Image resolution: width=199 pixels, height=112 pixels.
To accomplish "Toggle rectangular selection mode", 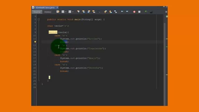I will (99, 12).
